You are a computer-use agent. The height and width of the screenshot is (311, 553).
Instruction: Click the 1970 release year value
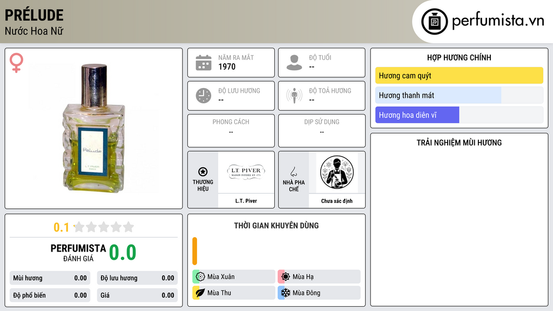(x=227, y=66)
